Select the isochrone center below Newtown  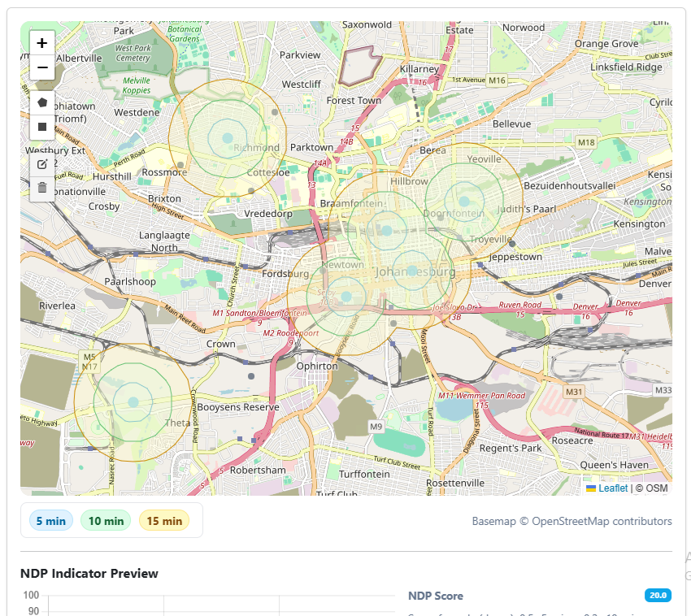point(347,296)
